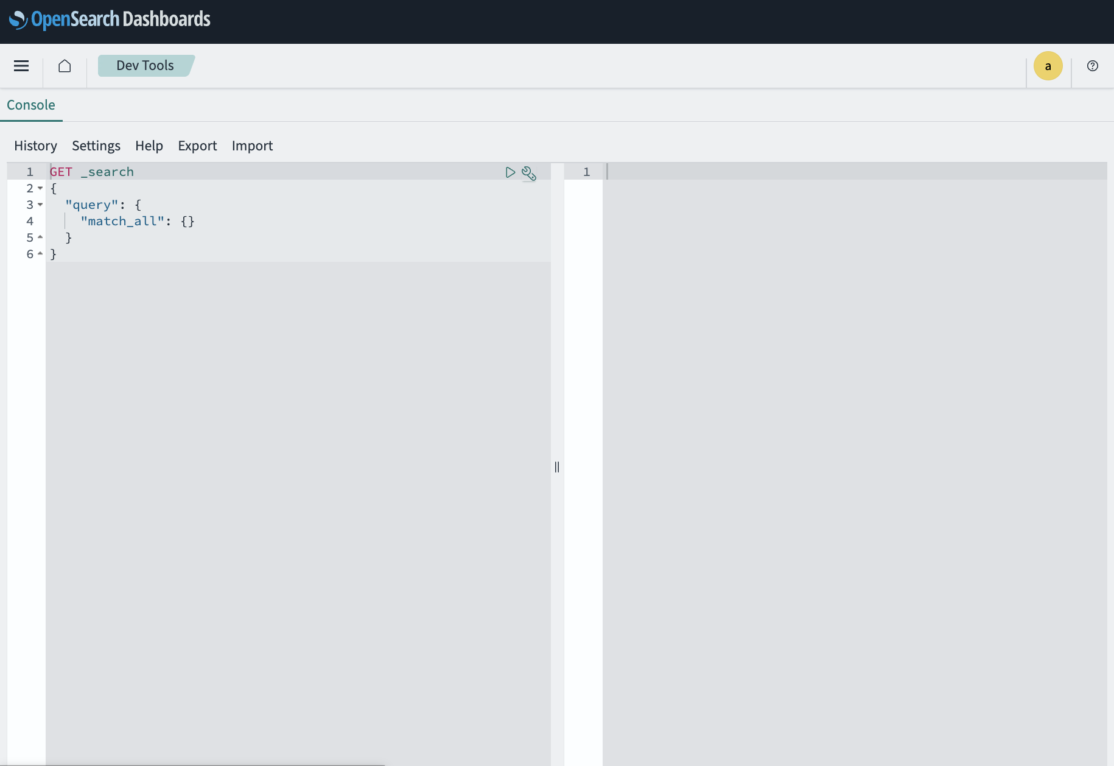Open console Settings
Image resolution: width=1114 pixels, height=766 pixels.
[x=96, y=146]
